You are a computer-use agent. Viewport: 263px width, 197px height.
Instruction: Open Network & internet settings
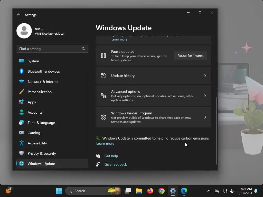[x=52, y=81]
